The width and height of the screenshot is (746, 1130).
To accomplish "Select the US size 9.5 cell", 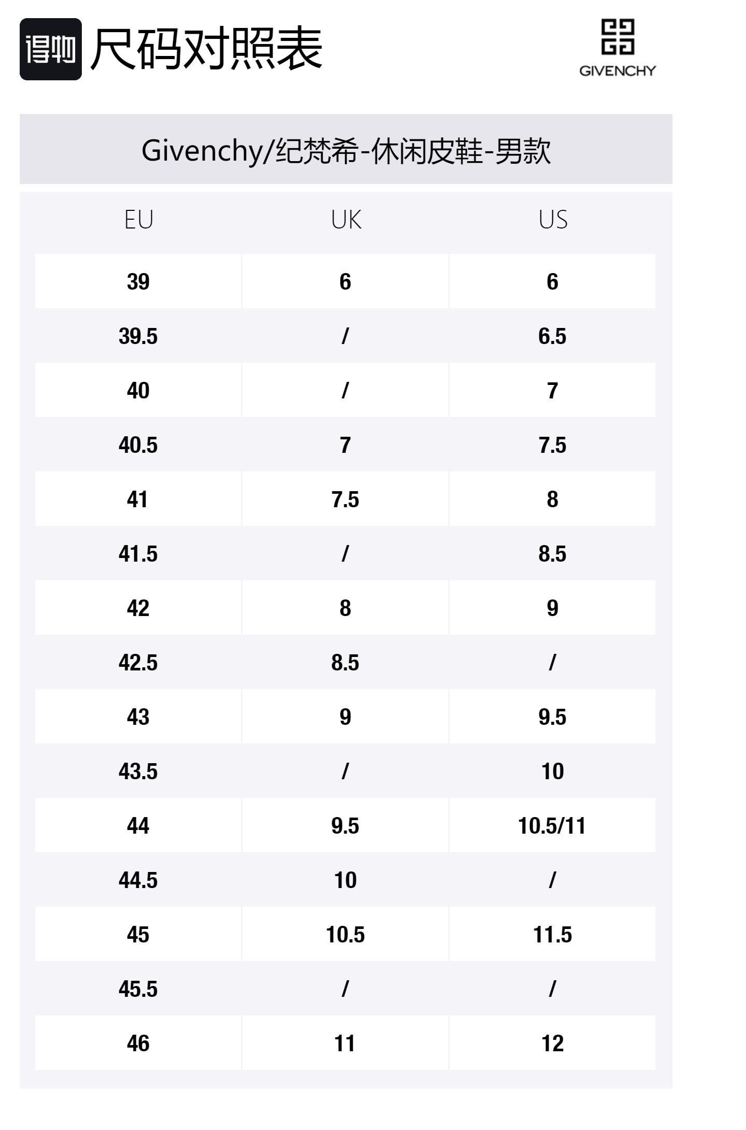I will [x=552, y=717].
